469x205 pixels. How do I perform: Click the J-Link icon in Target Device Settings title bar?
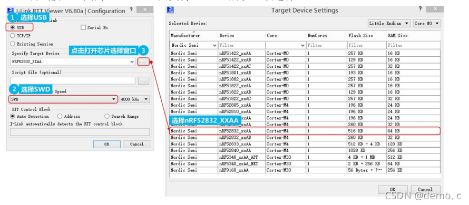(x=171, y=11)
